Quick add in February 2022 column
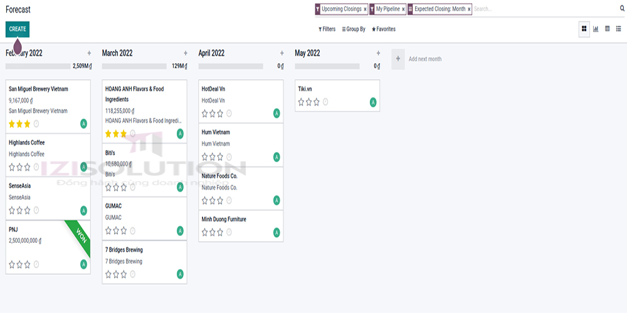Screen dimensions: 627x313 (x=89, y=53)
